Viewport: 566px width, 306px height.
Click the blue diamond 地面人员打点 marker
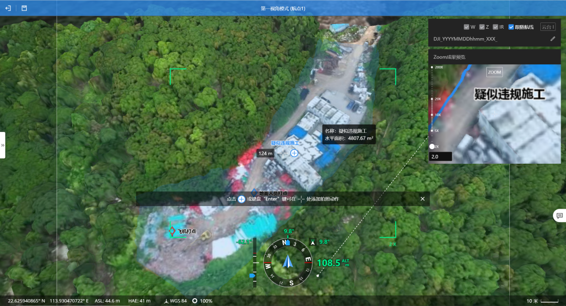point(254,193)
